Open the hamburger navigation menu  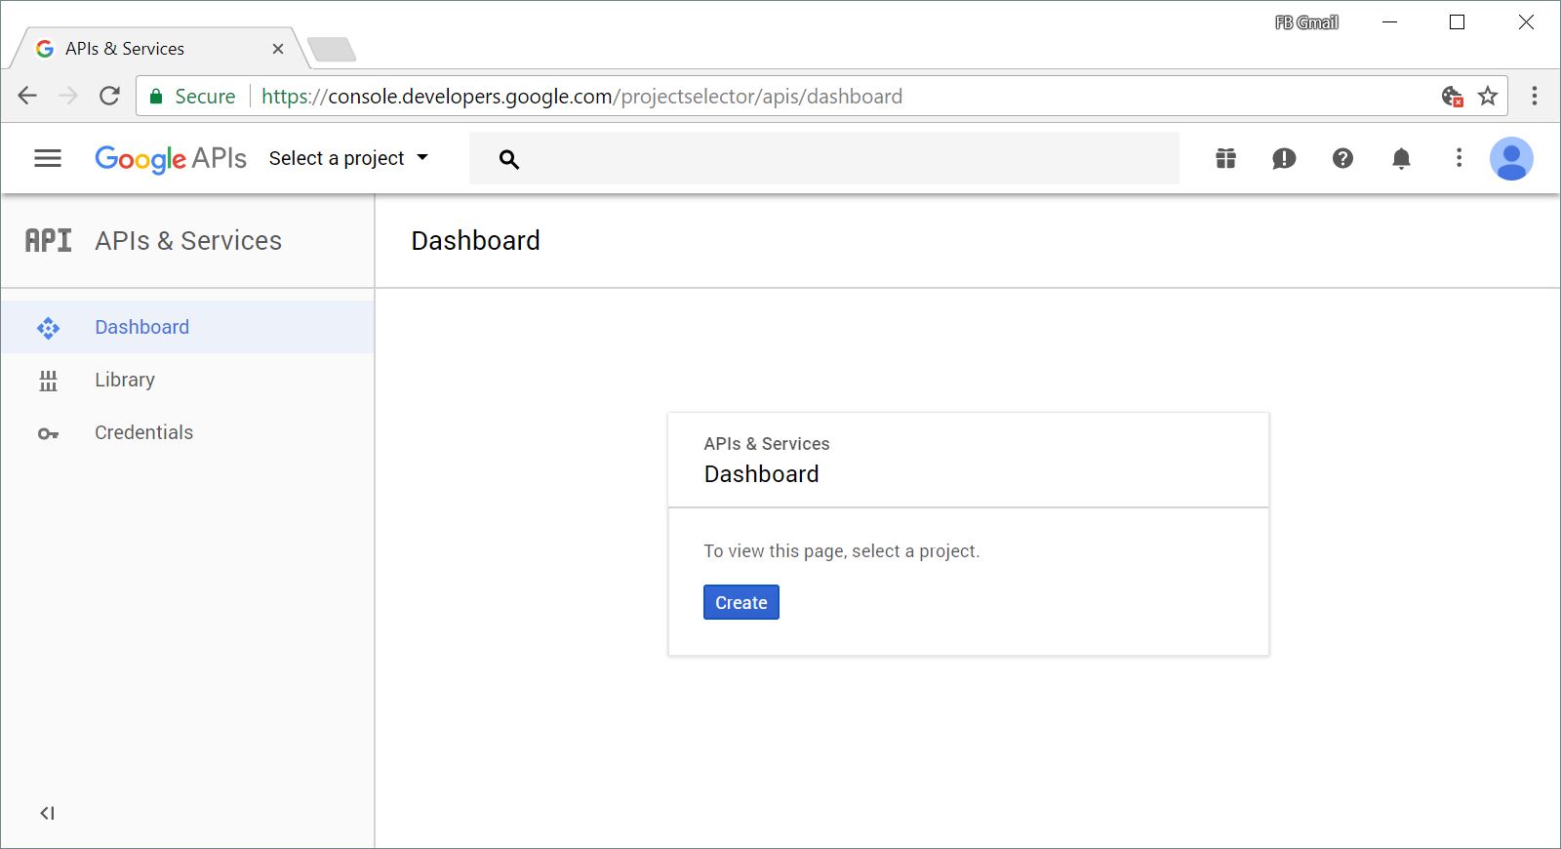48,158
